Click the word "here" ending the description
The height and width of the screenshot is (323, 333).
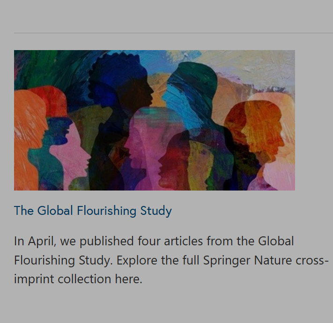tap(126, 279)
